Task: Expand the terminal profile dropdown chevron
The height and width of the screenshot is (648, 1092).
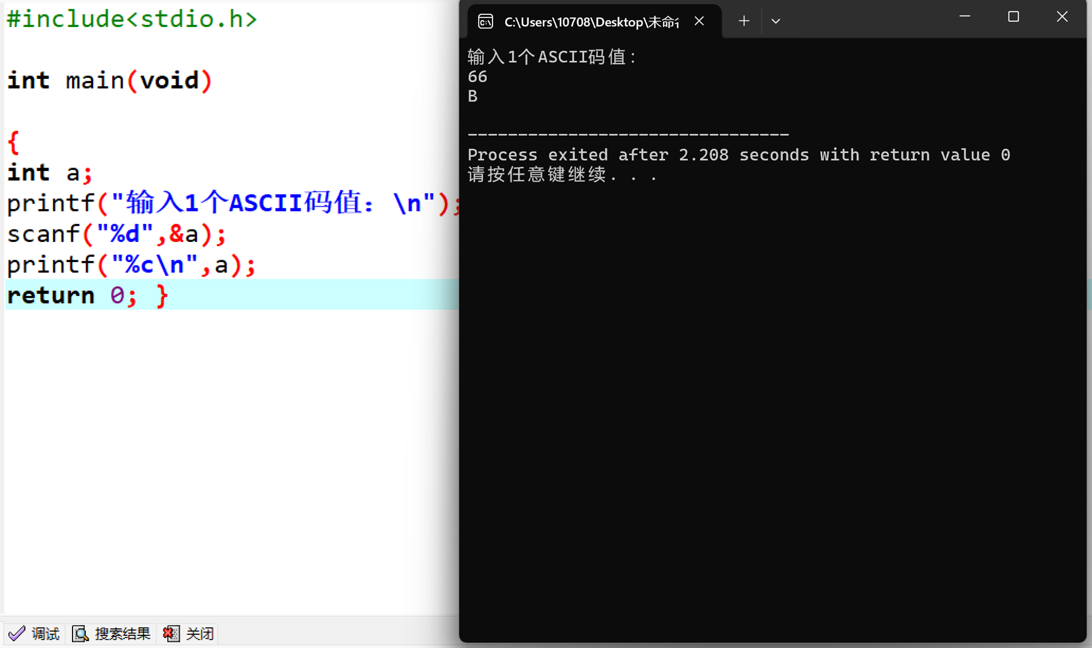Action: point(776,21)
